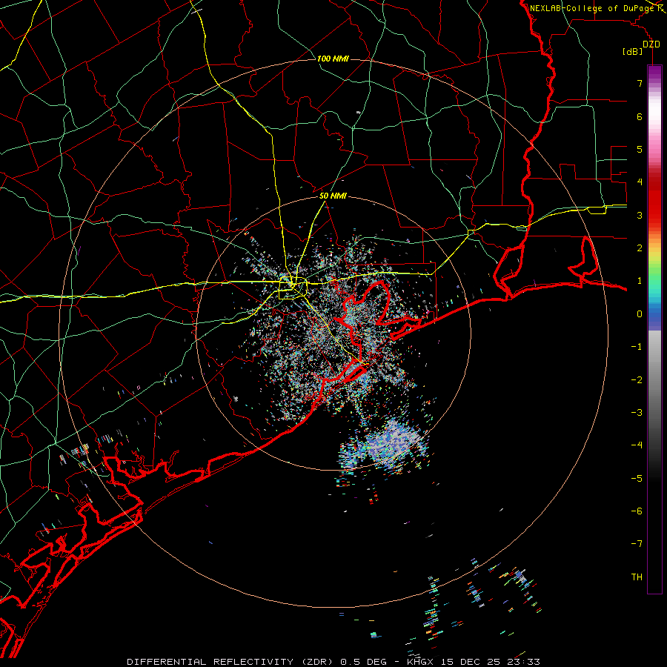Click the 7 value on the color scale
The height and width of the screenshot is (667, 667).
click(x=640, y=83)
